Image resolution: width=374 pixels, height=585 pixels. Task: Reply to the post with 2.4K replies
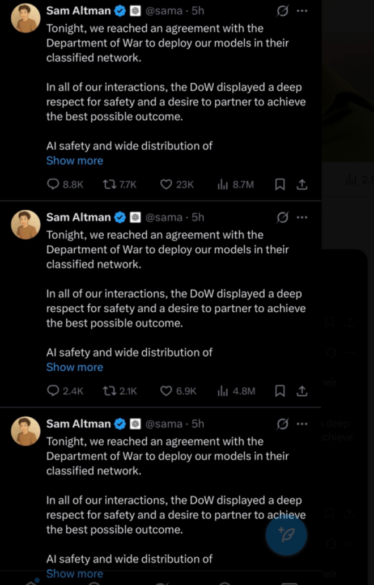[53, 391]
